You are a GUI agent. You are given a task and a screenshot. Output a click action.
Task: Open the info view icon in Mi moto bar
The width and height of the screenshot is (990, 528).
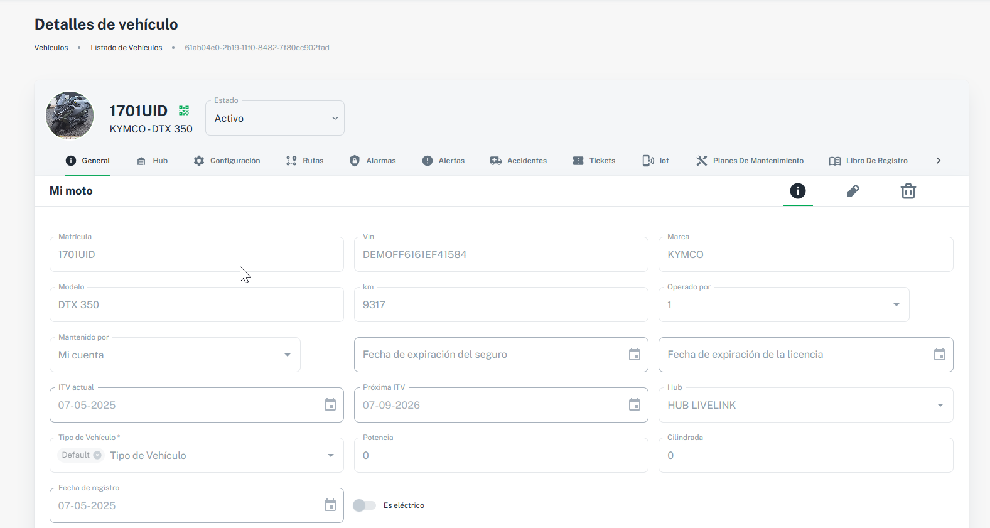(798, 191)
